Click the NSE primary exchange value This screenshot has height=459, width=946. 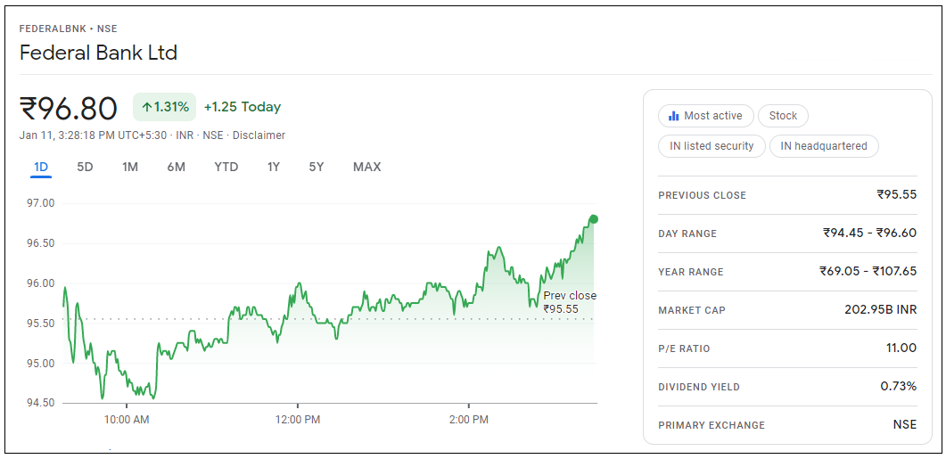905,424
